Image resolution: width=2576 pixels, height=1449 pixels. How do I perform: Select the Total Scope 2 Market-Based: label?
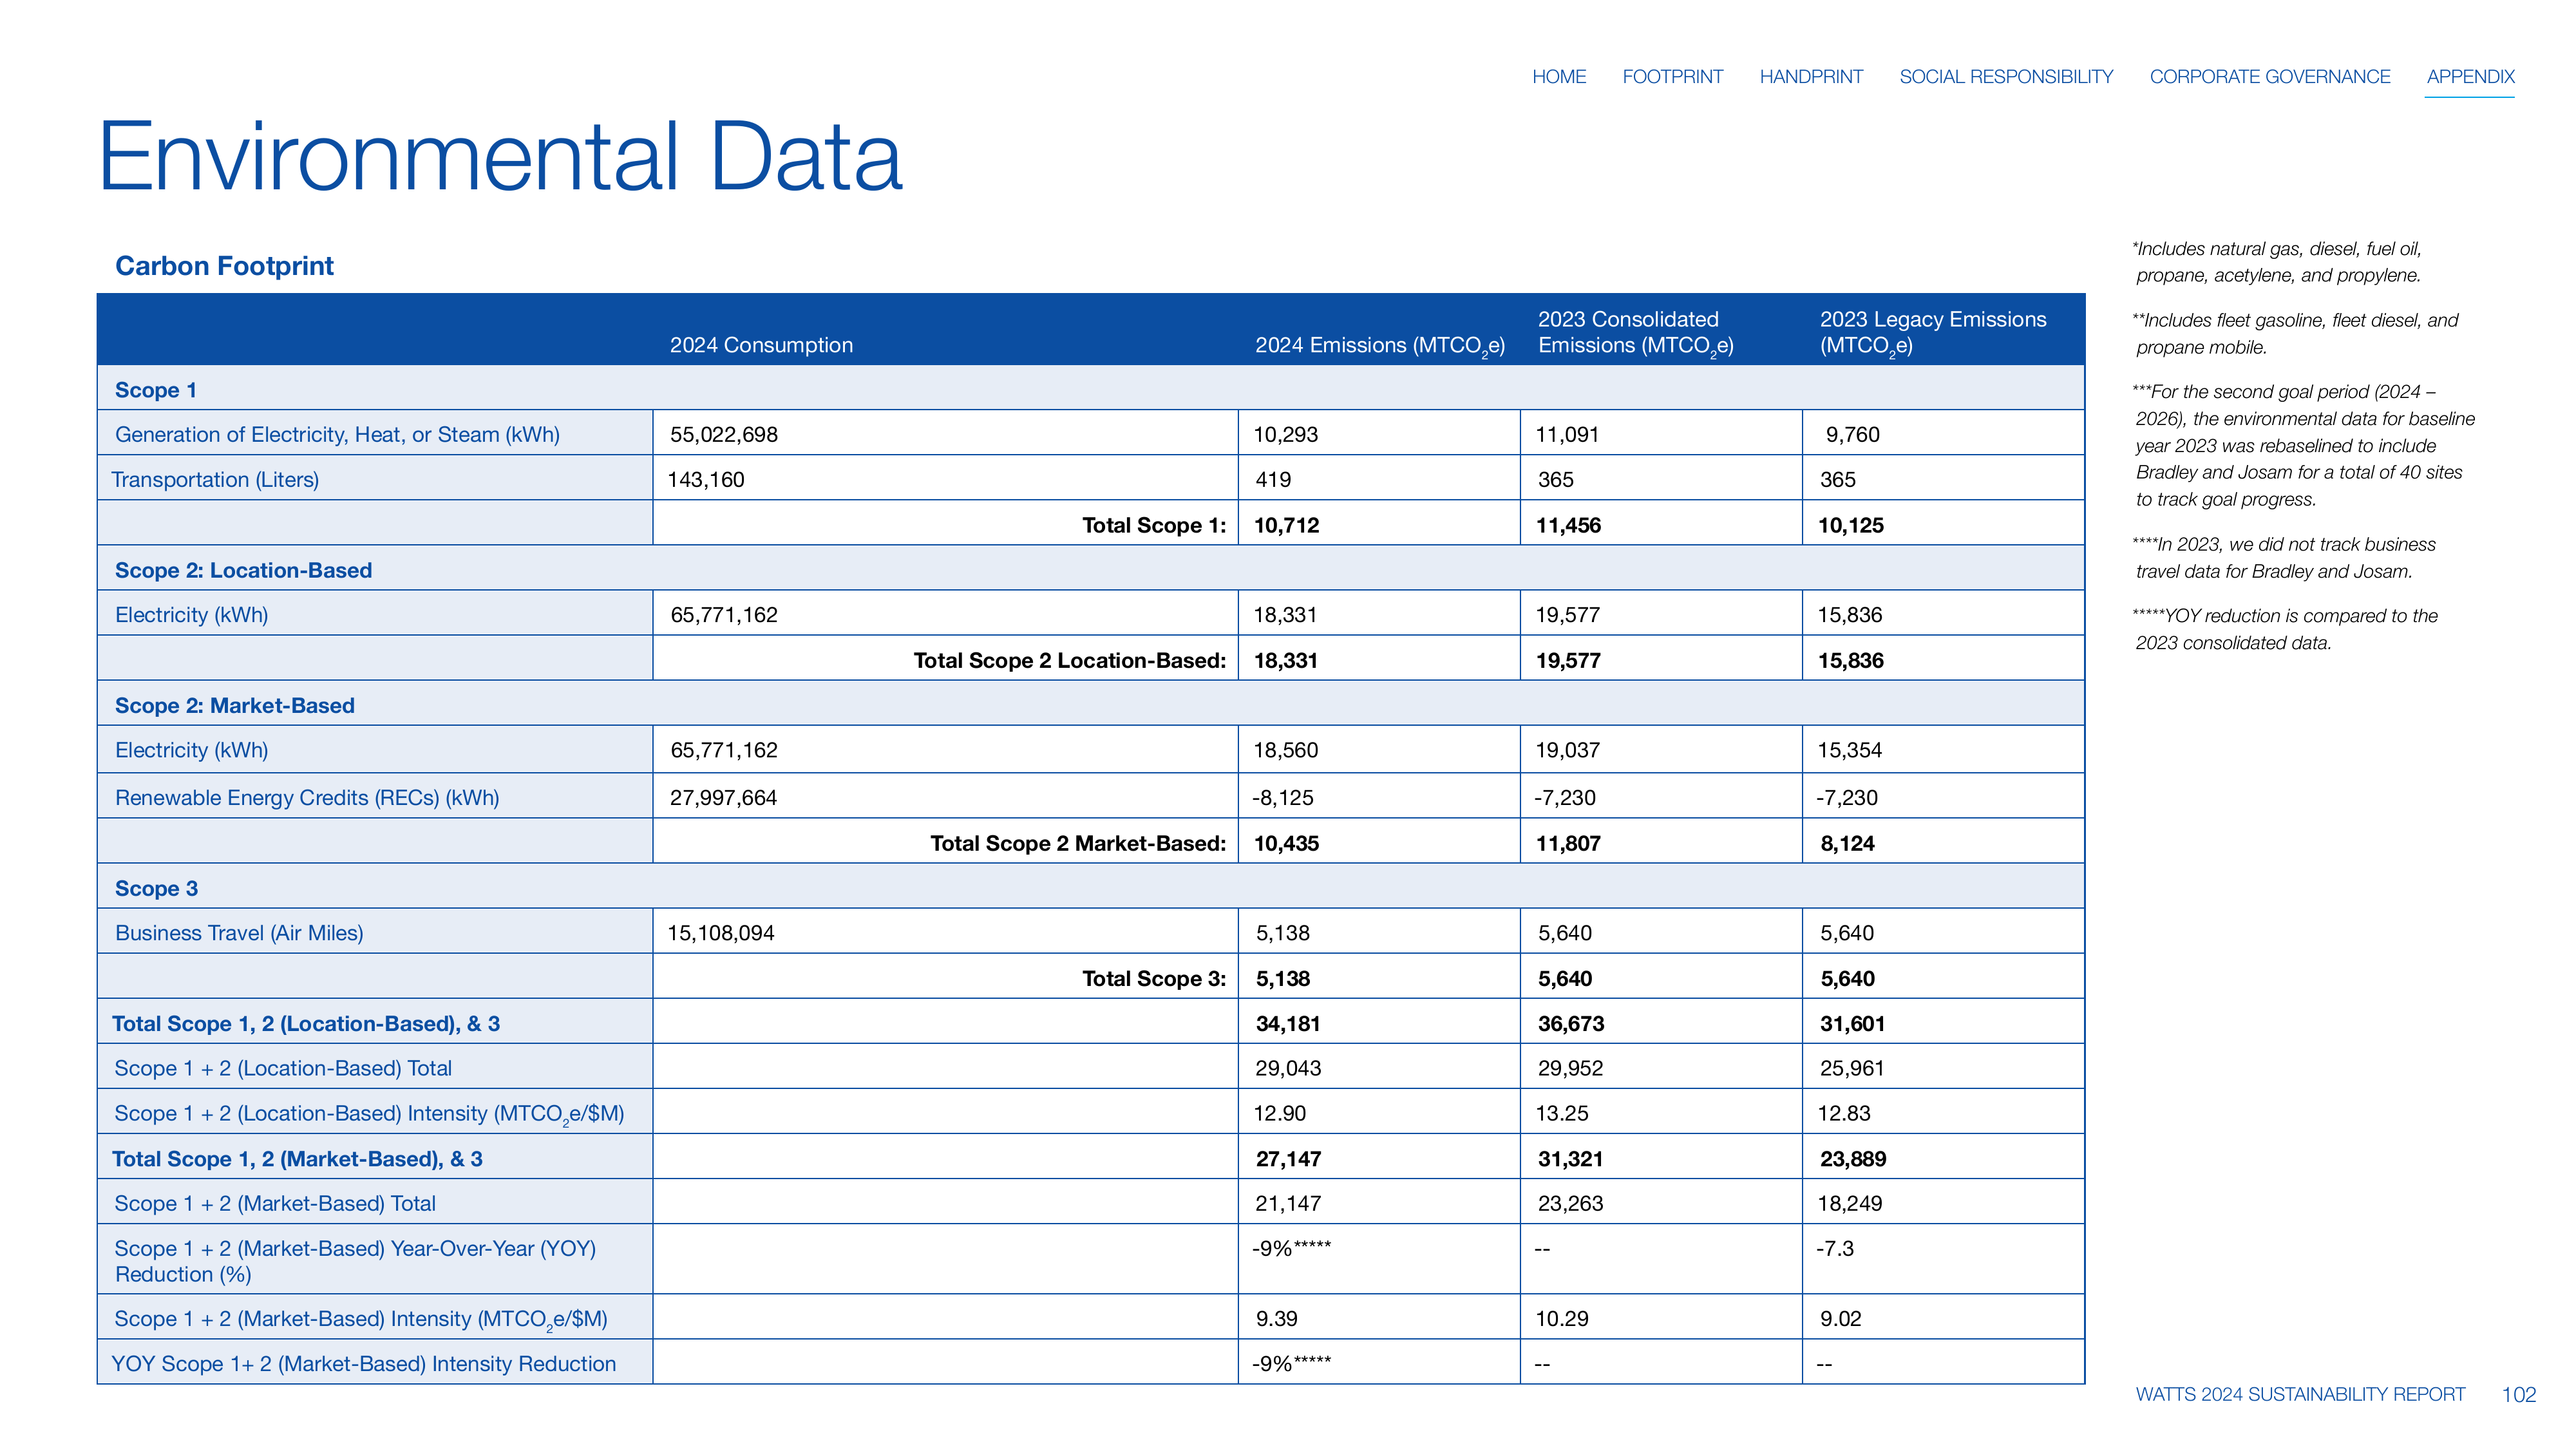click(x=1078, y=844)
